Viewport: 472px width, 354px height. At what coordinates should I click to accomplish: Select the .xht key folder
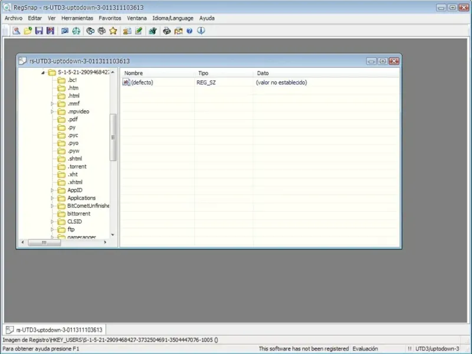point(68,174)
